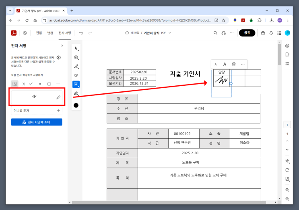This screenshot has height=210, width=299.
Task: Open the user profile avatar
Action: (x=287, y=33)
